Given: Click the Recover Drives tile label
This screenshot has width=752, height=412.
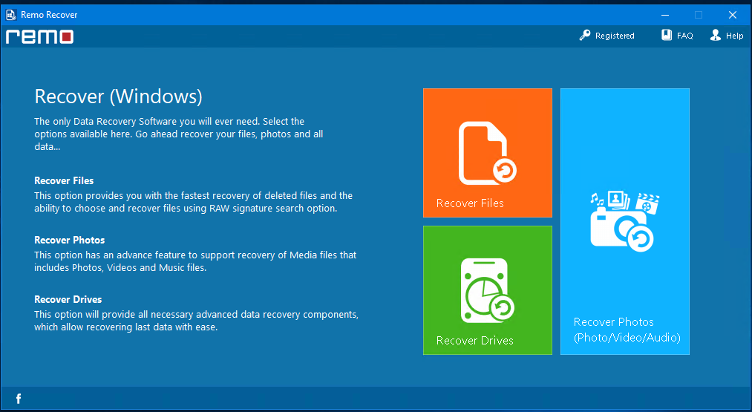Looking at the screenshot, I should point(475,341).
